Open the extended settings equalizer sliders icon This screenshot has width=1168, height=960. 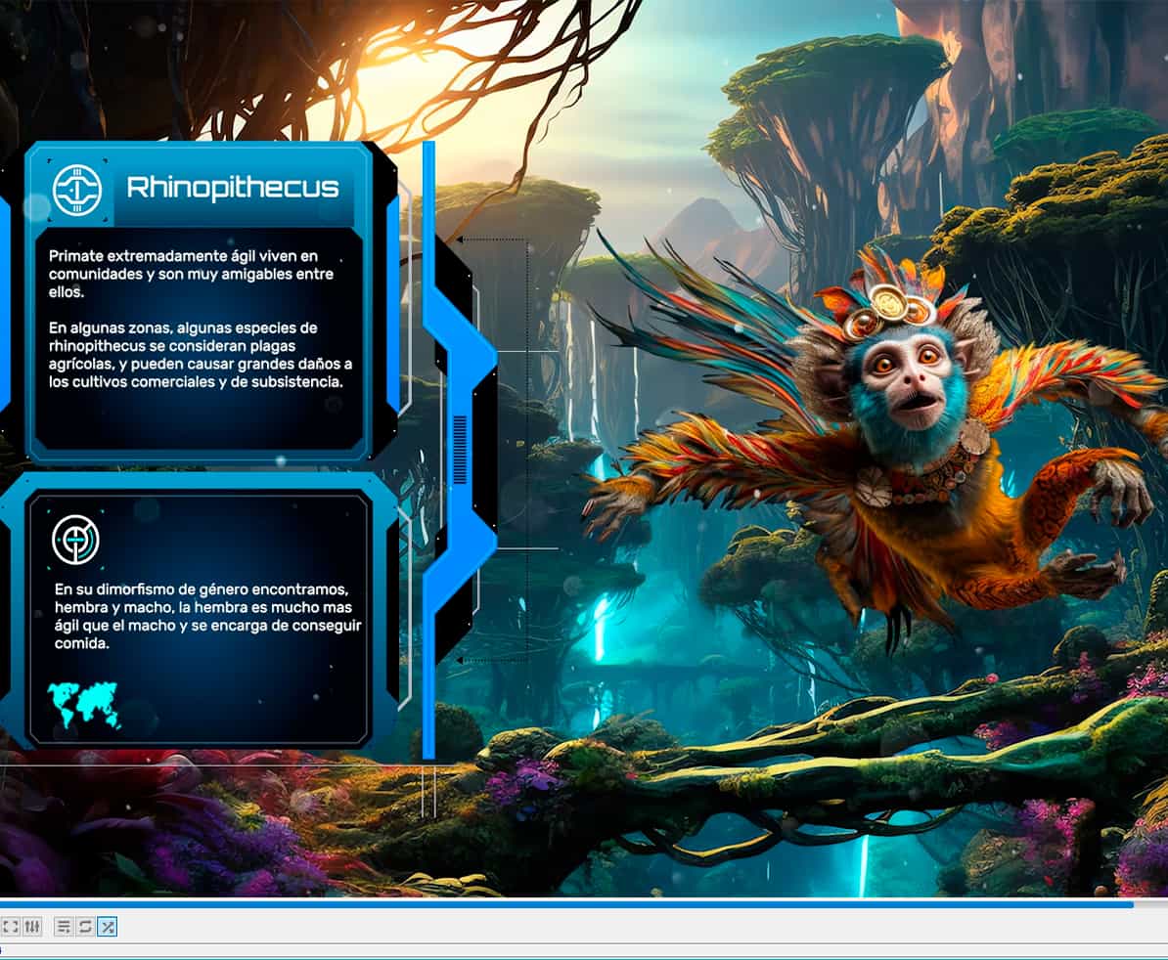(32, 926)
